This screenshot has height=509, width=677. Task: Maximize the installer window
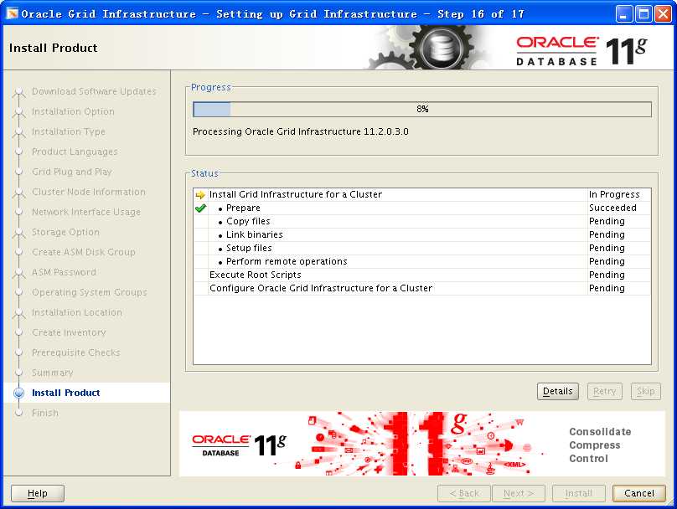643,13
